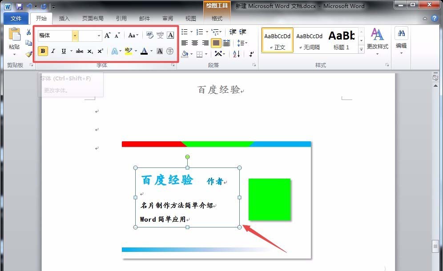
Task: Toggle Underline formatting
Action: [64, 51]
